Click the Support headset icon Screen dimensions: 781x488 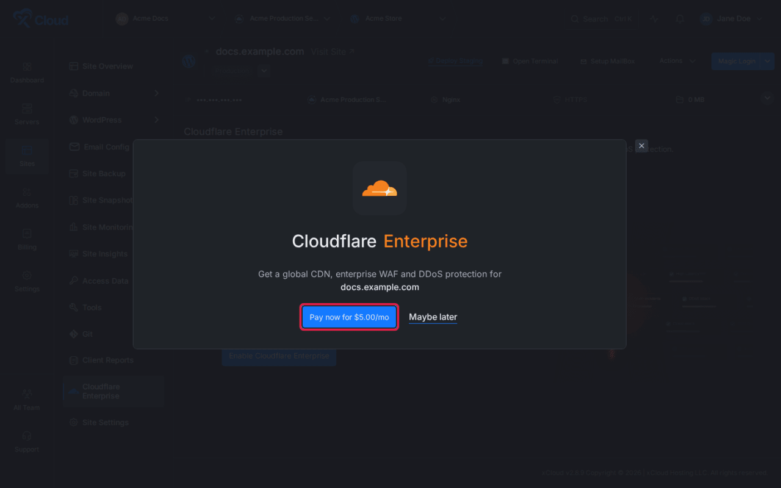tap(27, 436)
